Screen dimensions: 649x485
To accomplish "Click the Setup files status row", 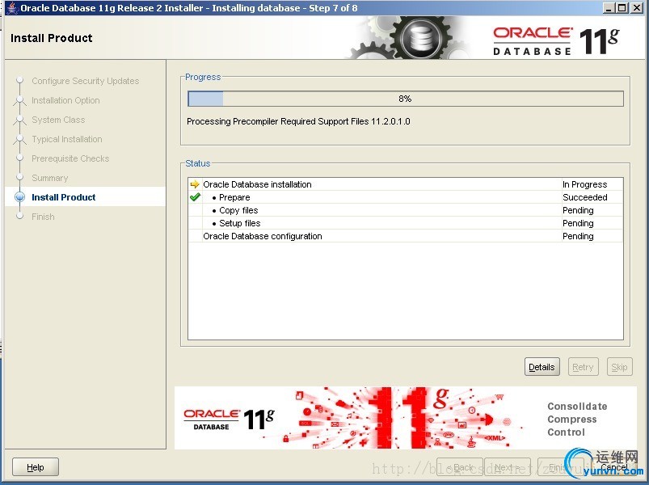I will 405,222.
